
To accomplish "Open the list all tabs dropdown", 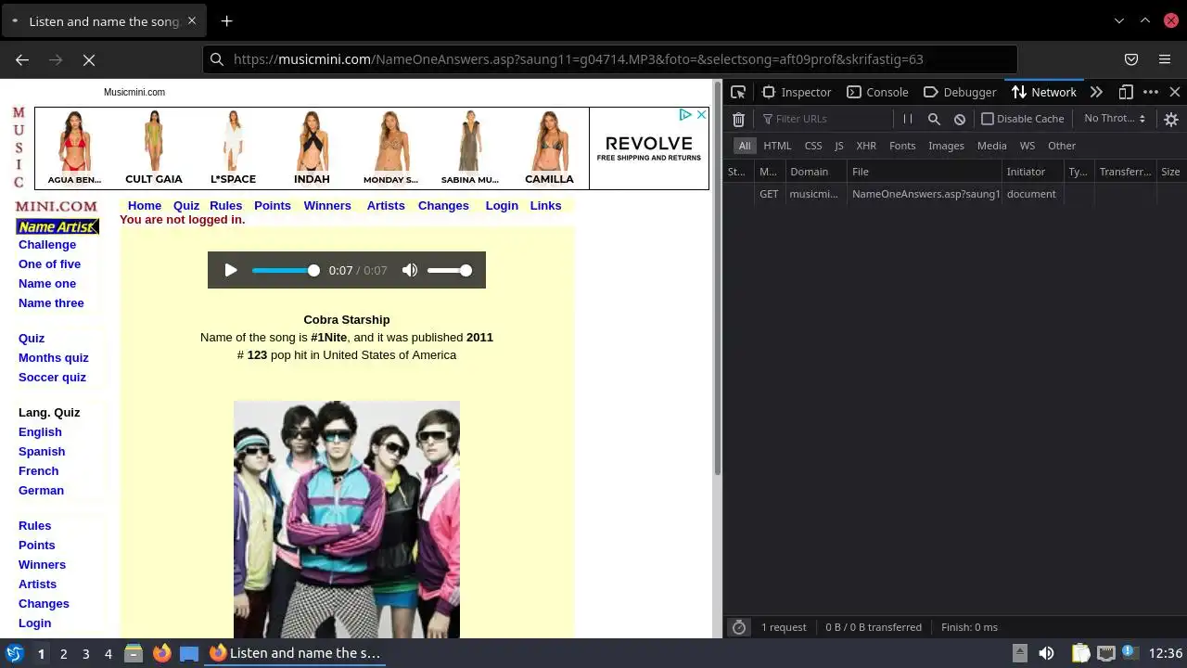I will coord(1119,20).
